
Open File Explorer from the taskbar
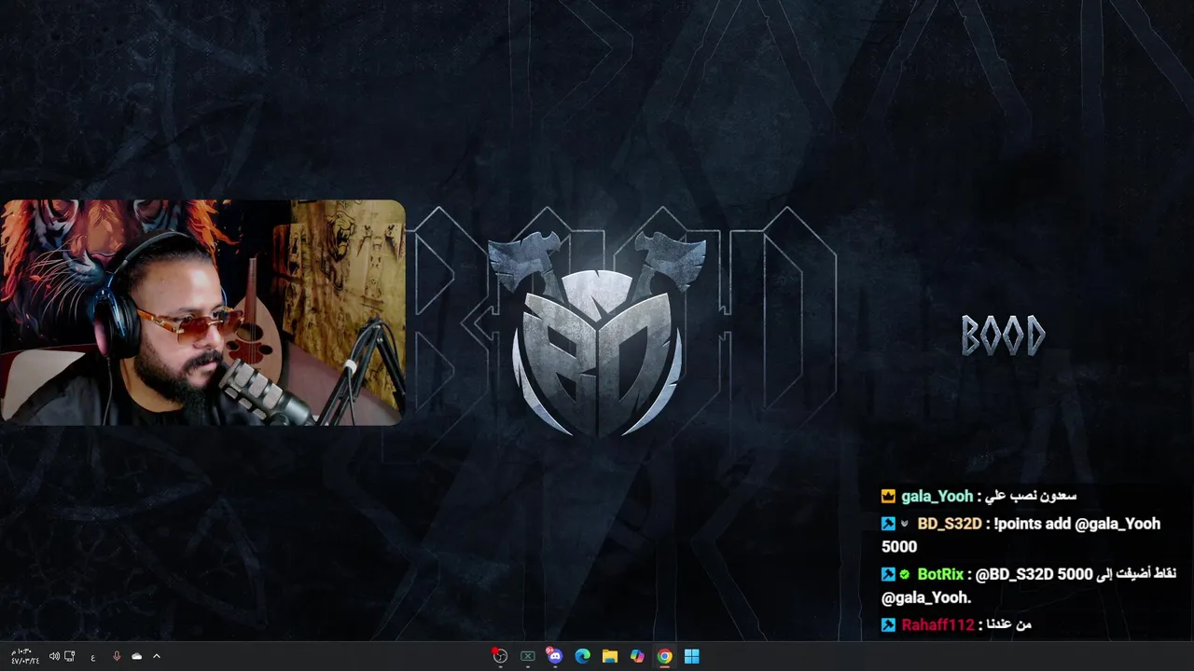pyautogui.click(x=610, y=656)
